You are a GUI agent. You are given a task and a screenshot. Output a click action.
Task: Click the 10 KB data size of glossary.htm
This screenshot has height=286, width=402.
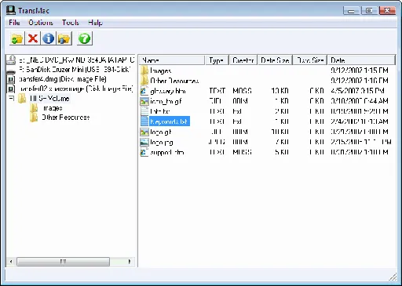[x=280, y=91]
